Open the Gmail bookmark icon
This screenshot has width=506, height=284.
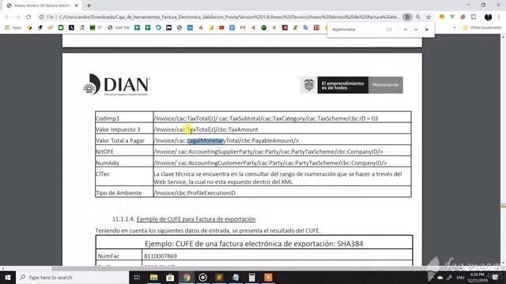click(x=243, y=28)
